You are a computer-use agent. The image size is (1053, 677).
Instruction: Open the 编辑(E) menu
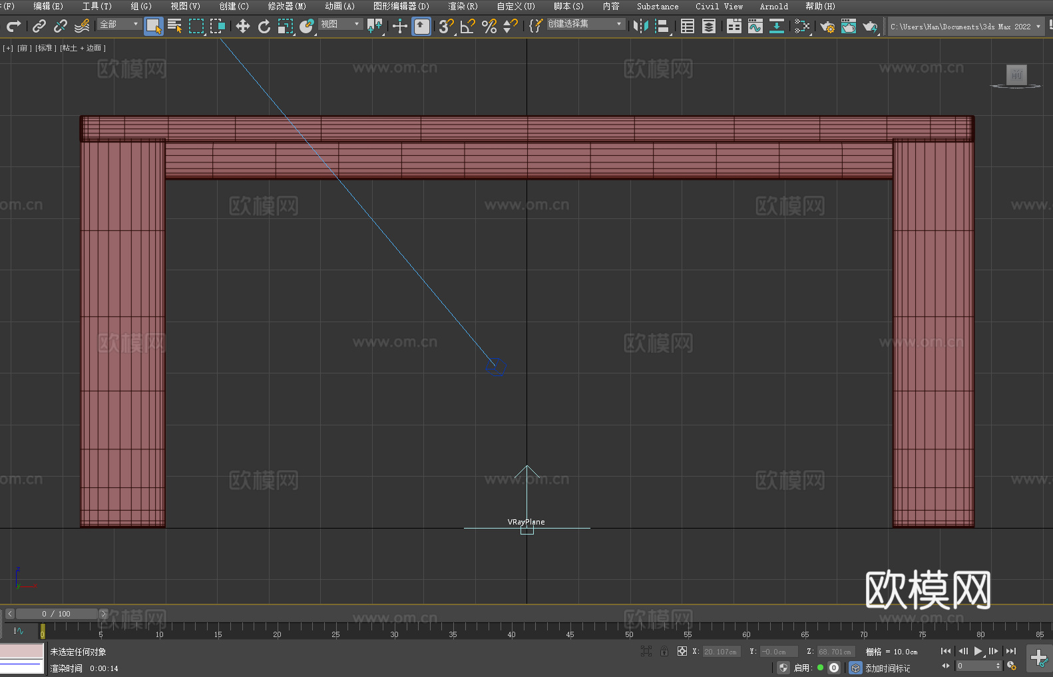[48, 6]
